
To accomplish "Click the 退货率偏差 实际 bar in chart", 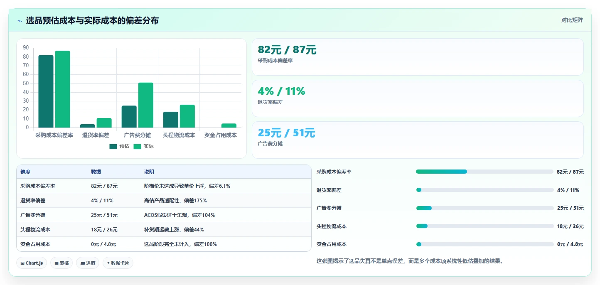I will 104,123.
